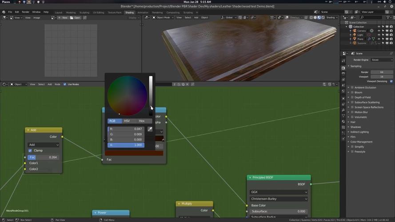Open the Tool settings tab icon in properties
This screenshot has height=222, width=395.
[x=343, y=61]
